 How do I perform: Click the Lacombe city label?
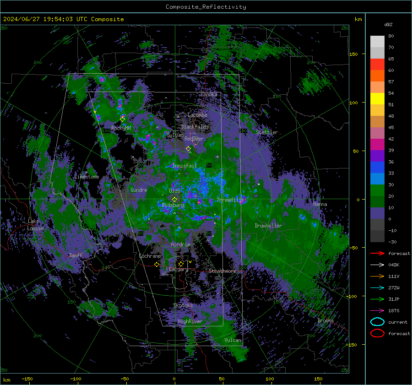197,115
